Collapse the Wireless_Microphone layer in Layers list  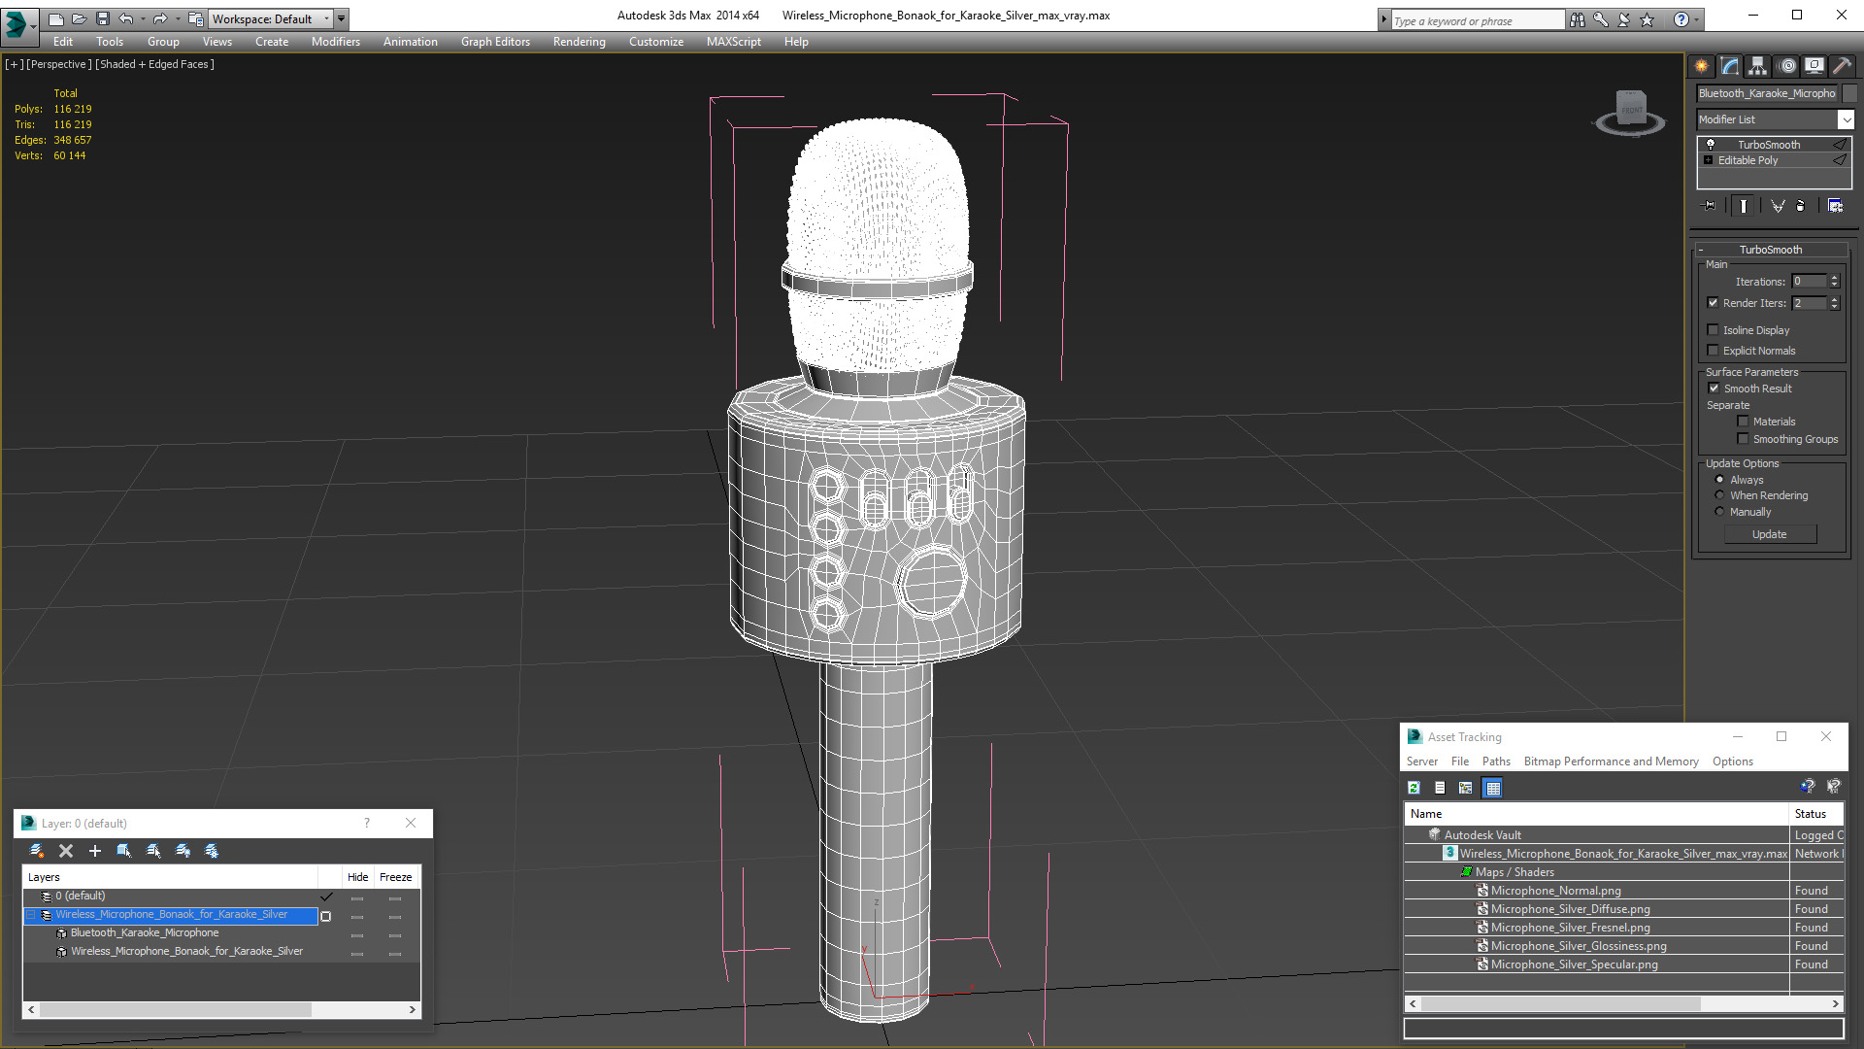31,915
